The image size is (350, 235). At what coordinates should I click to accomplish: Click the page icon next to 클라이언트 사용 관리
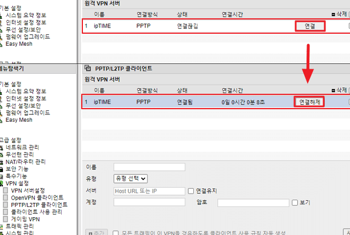click(x=6, y=212)
